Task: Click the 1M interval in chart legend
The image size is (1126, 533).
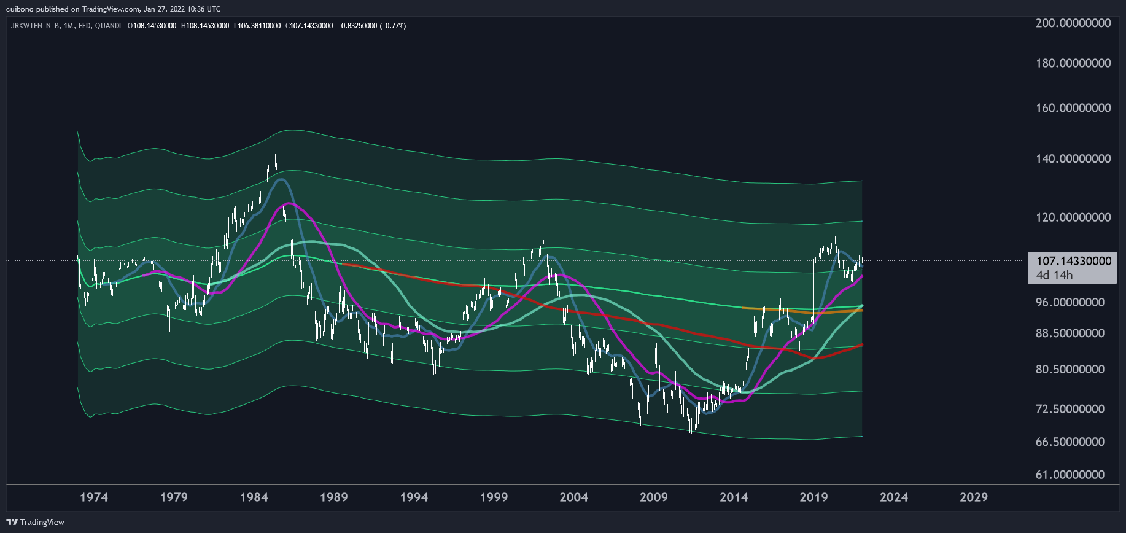Action: pos(69,26)
